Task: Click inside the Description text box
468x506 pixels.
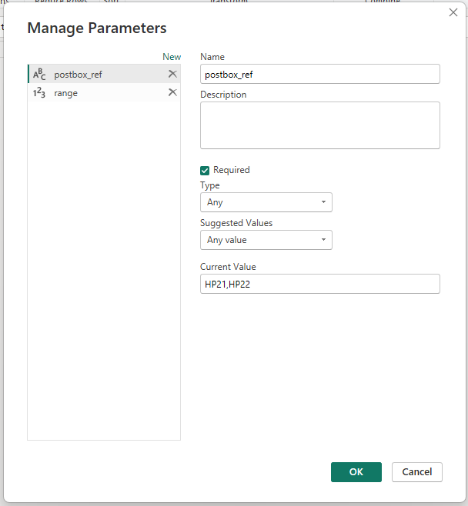Action: (319, 125)
